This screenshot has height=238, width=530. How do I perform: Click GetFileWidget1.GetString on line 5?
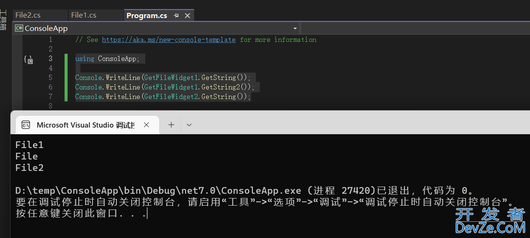[190, 78]
